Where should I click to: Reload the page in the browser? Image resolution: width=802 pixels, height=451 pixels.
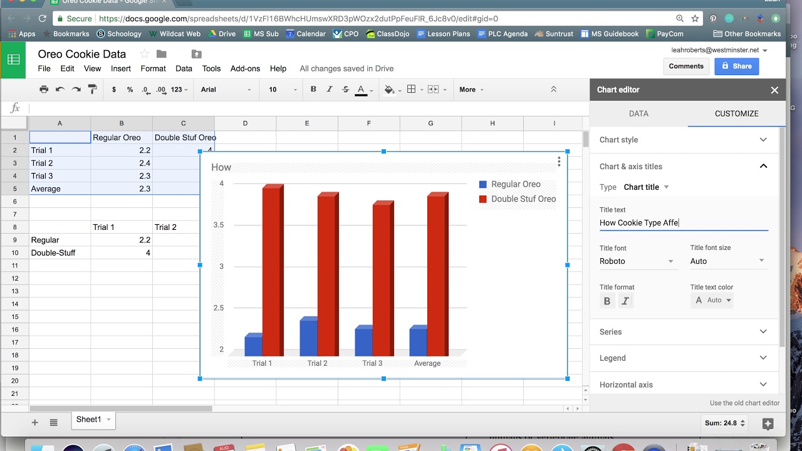point(42,19)
